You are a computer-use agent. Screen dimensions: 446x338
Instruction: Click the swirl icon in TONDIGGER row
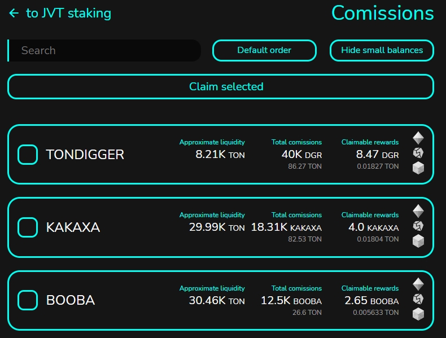[x=418, y=153]
